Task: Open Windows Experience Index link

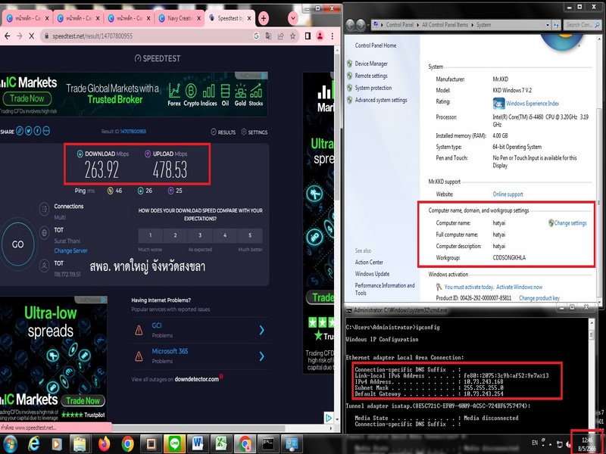Action: tap(533, 104)
